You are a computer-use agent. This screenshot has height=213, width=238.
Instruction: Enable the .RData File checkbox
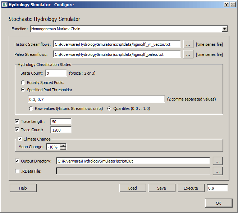click(17, 171)
